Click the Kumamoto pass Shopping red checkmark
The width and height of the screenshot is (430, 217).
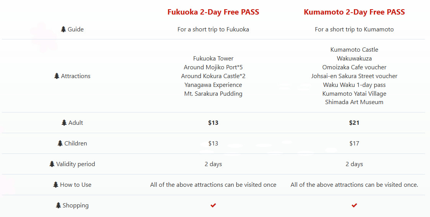tap(354, 205)
